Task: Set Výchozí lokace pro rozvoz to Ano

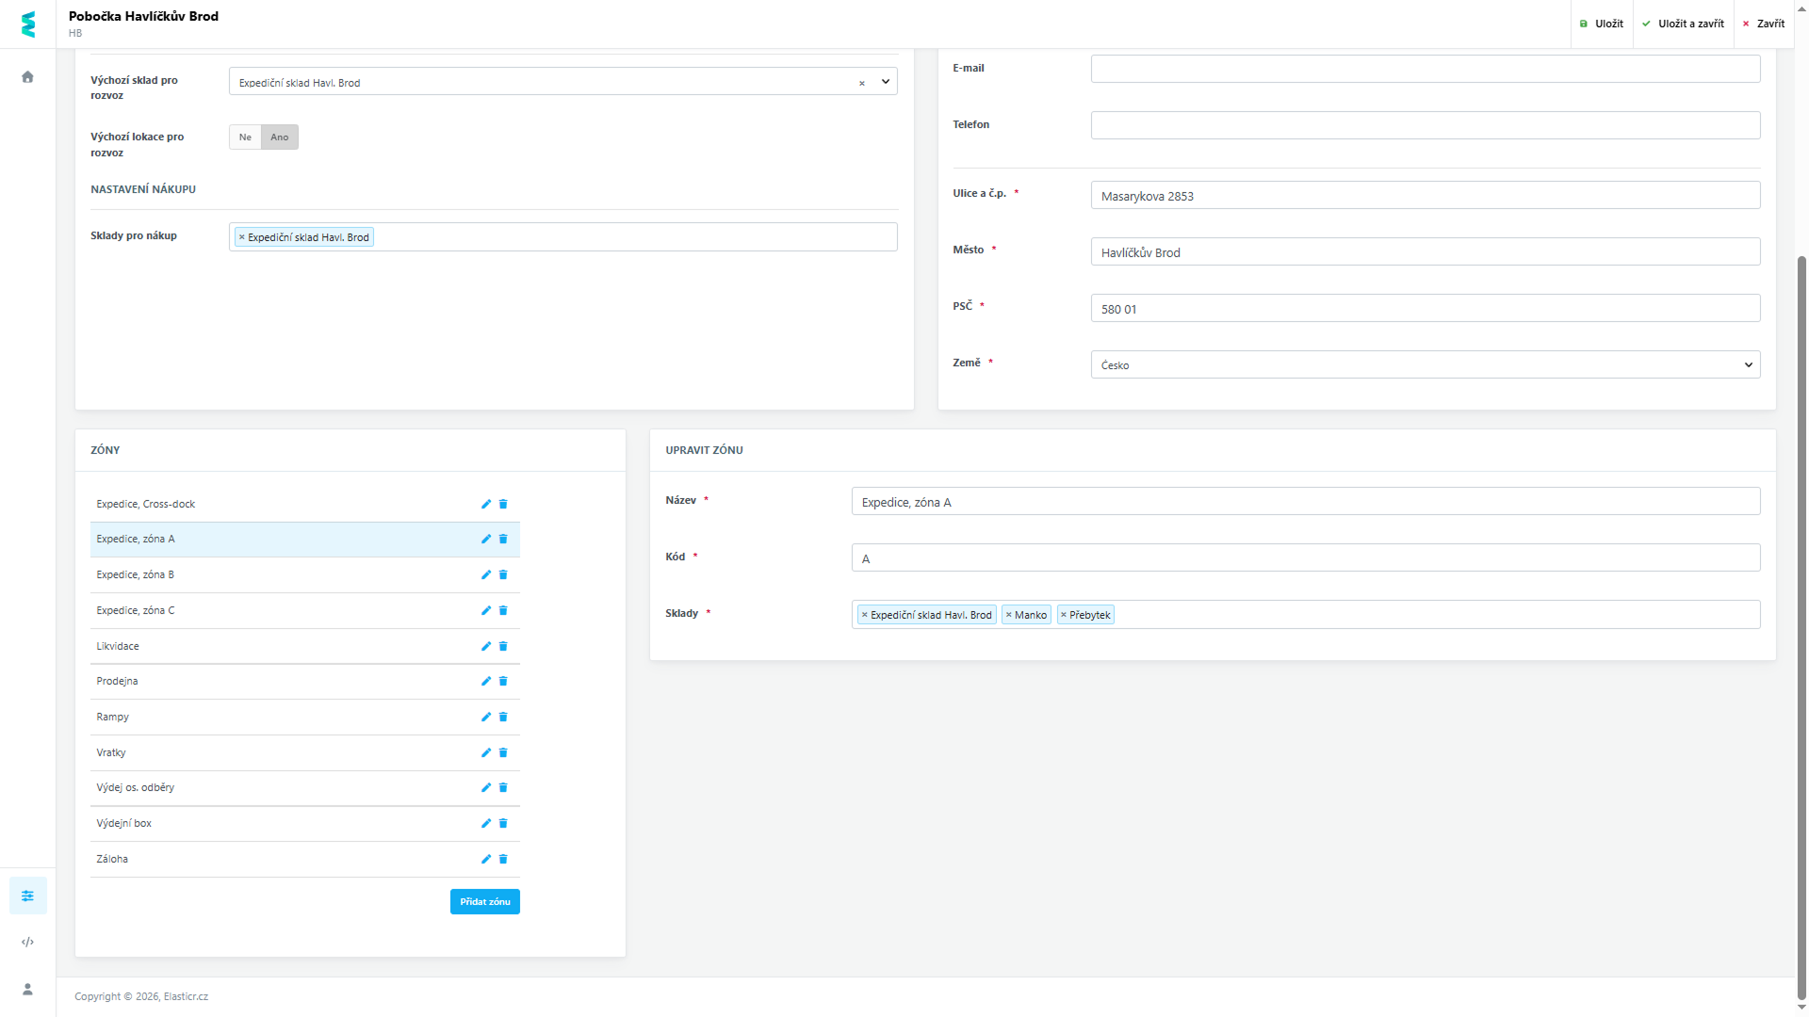Action: coord(280,137)
